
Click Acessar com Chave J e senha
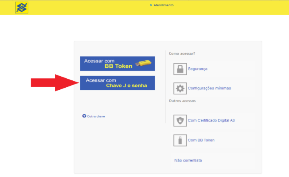click(x=117, y=83)
